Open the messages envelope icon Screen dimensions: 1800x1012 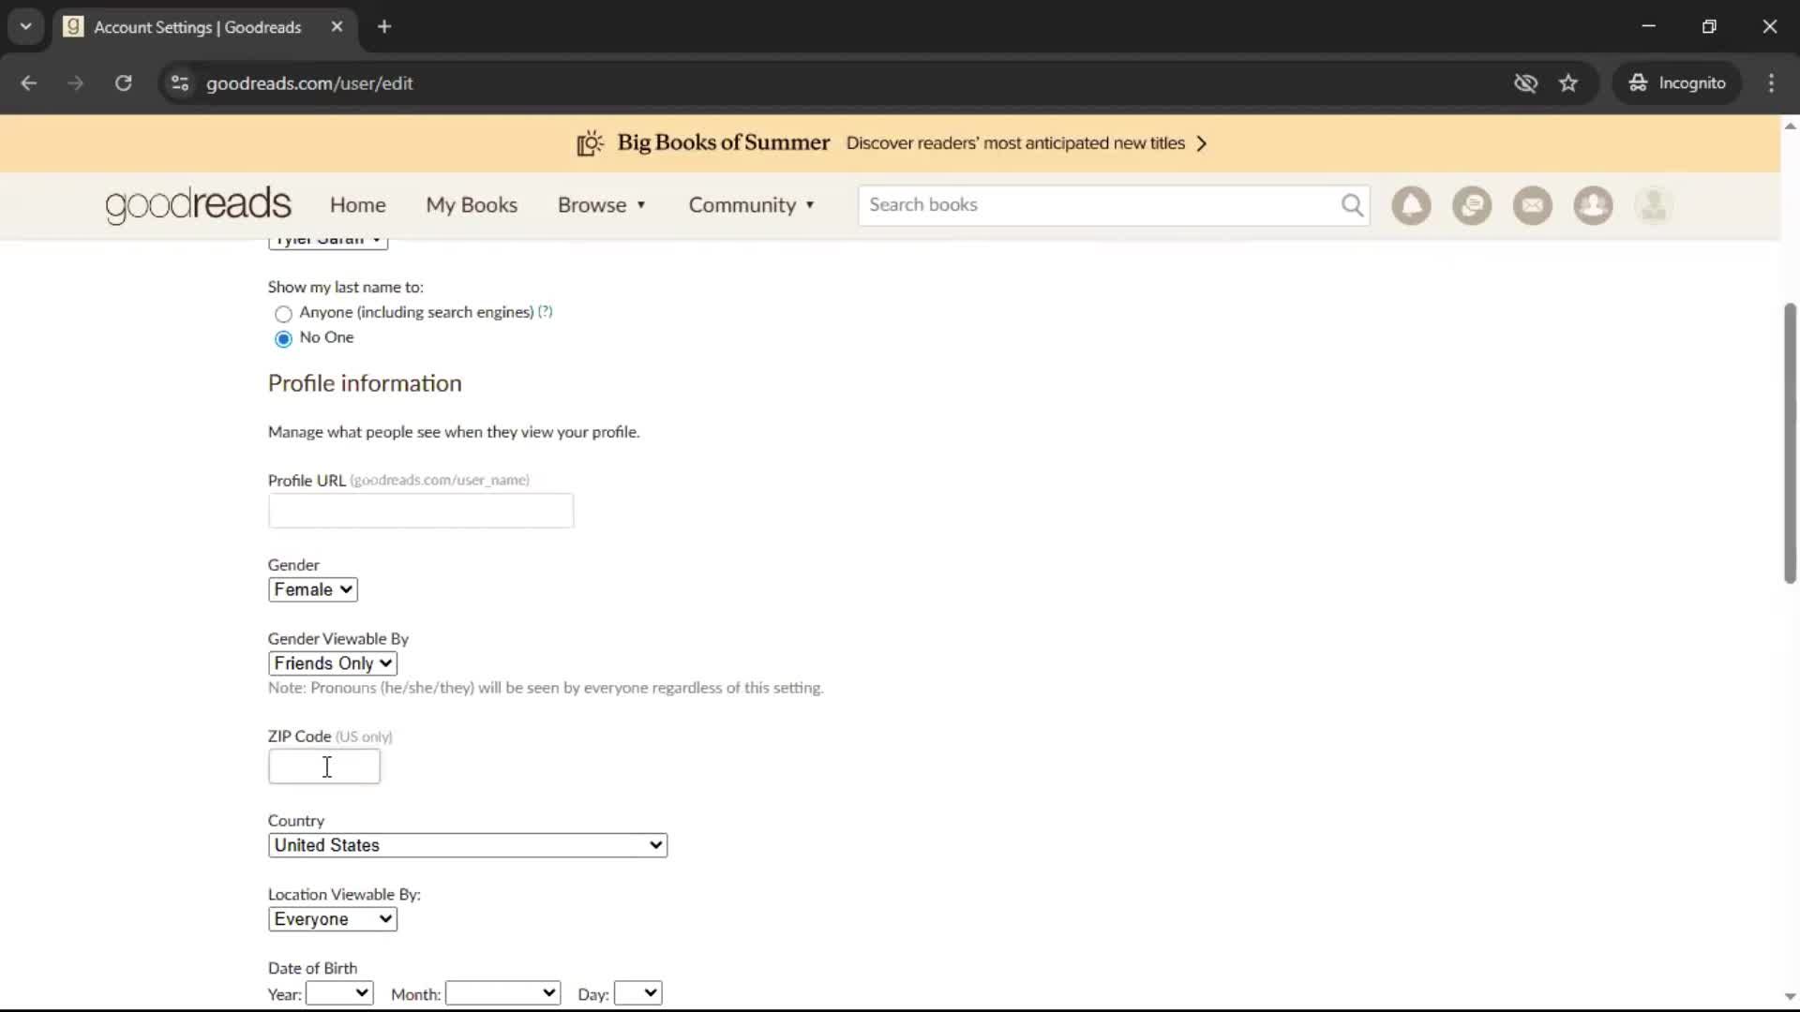(1532, 205)
